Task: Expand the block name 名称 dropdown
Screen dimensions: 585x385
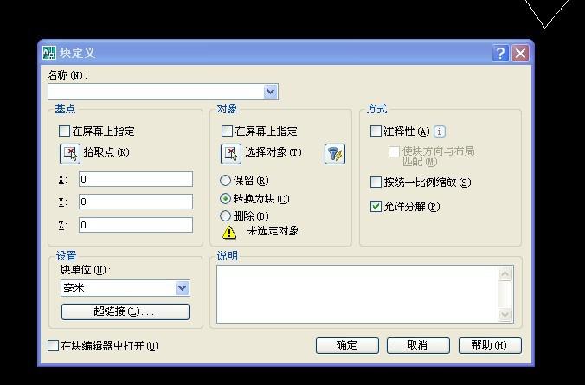Action: (270, 92)
